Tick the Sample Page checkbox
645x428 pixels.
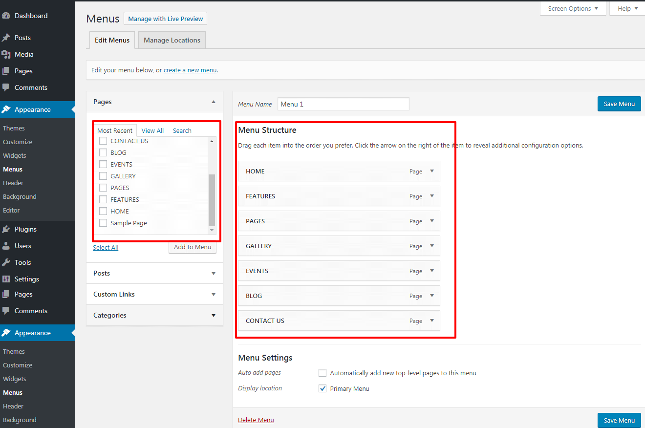click(103, 223)
